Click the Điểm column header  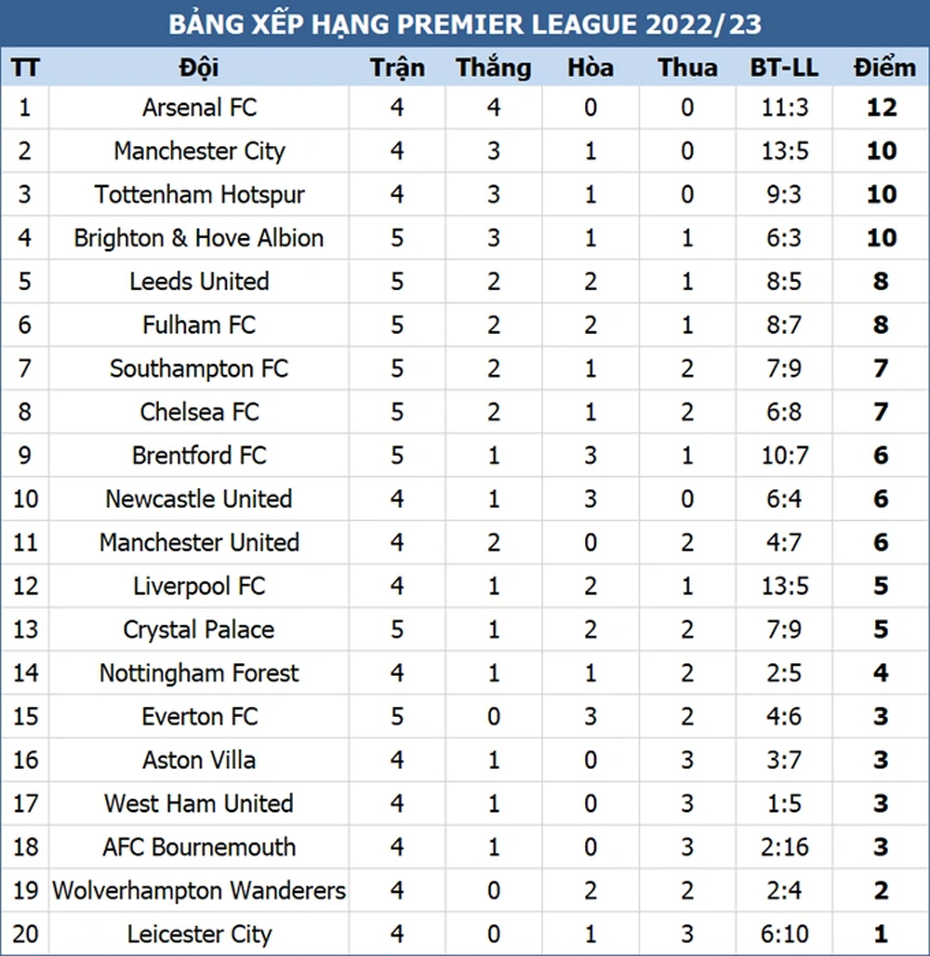pyautogui.click(x=884, y=68)
